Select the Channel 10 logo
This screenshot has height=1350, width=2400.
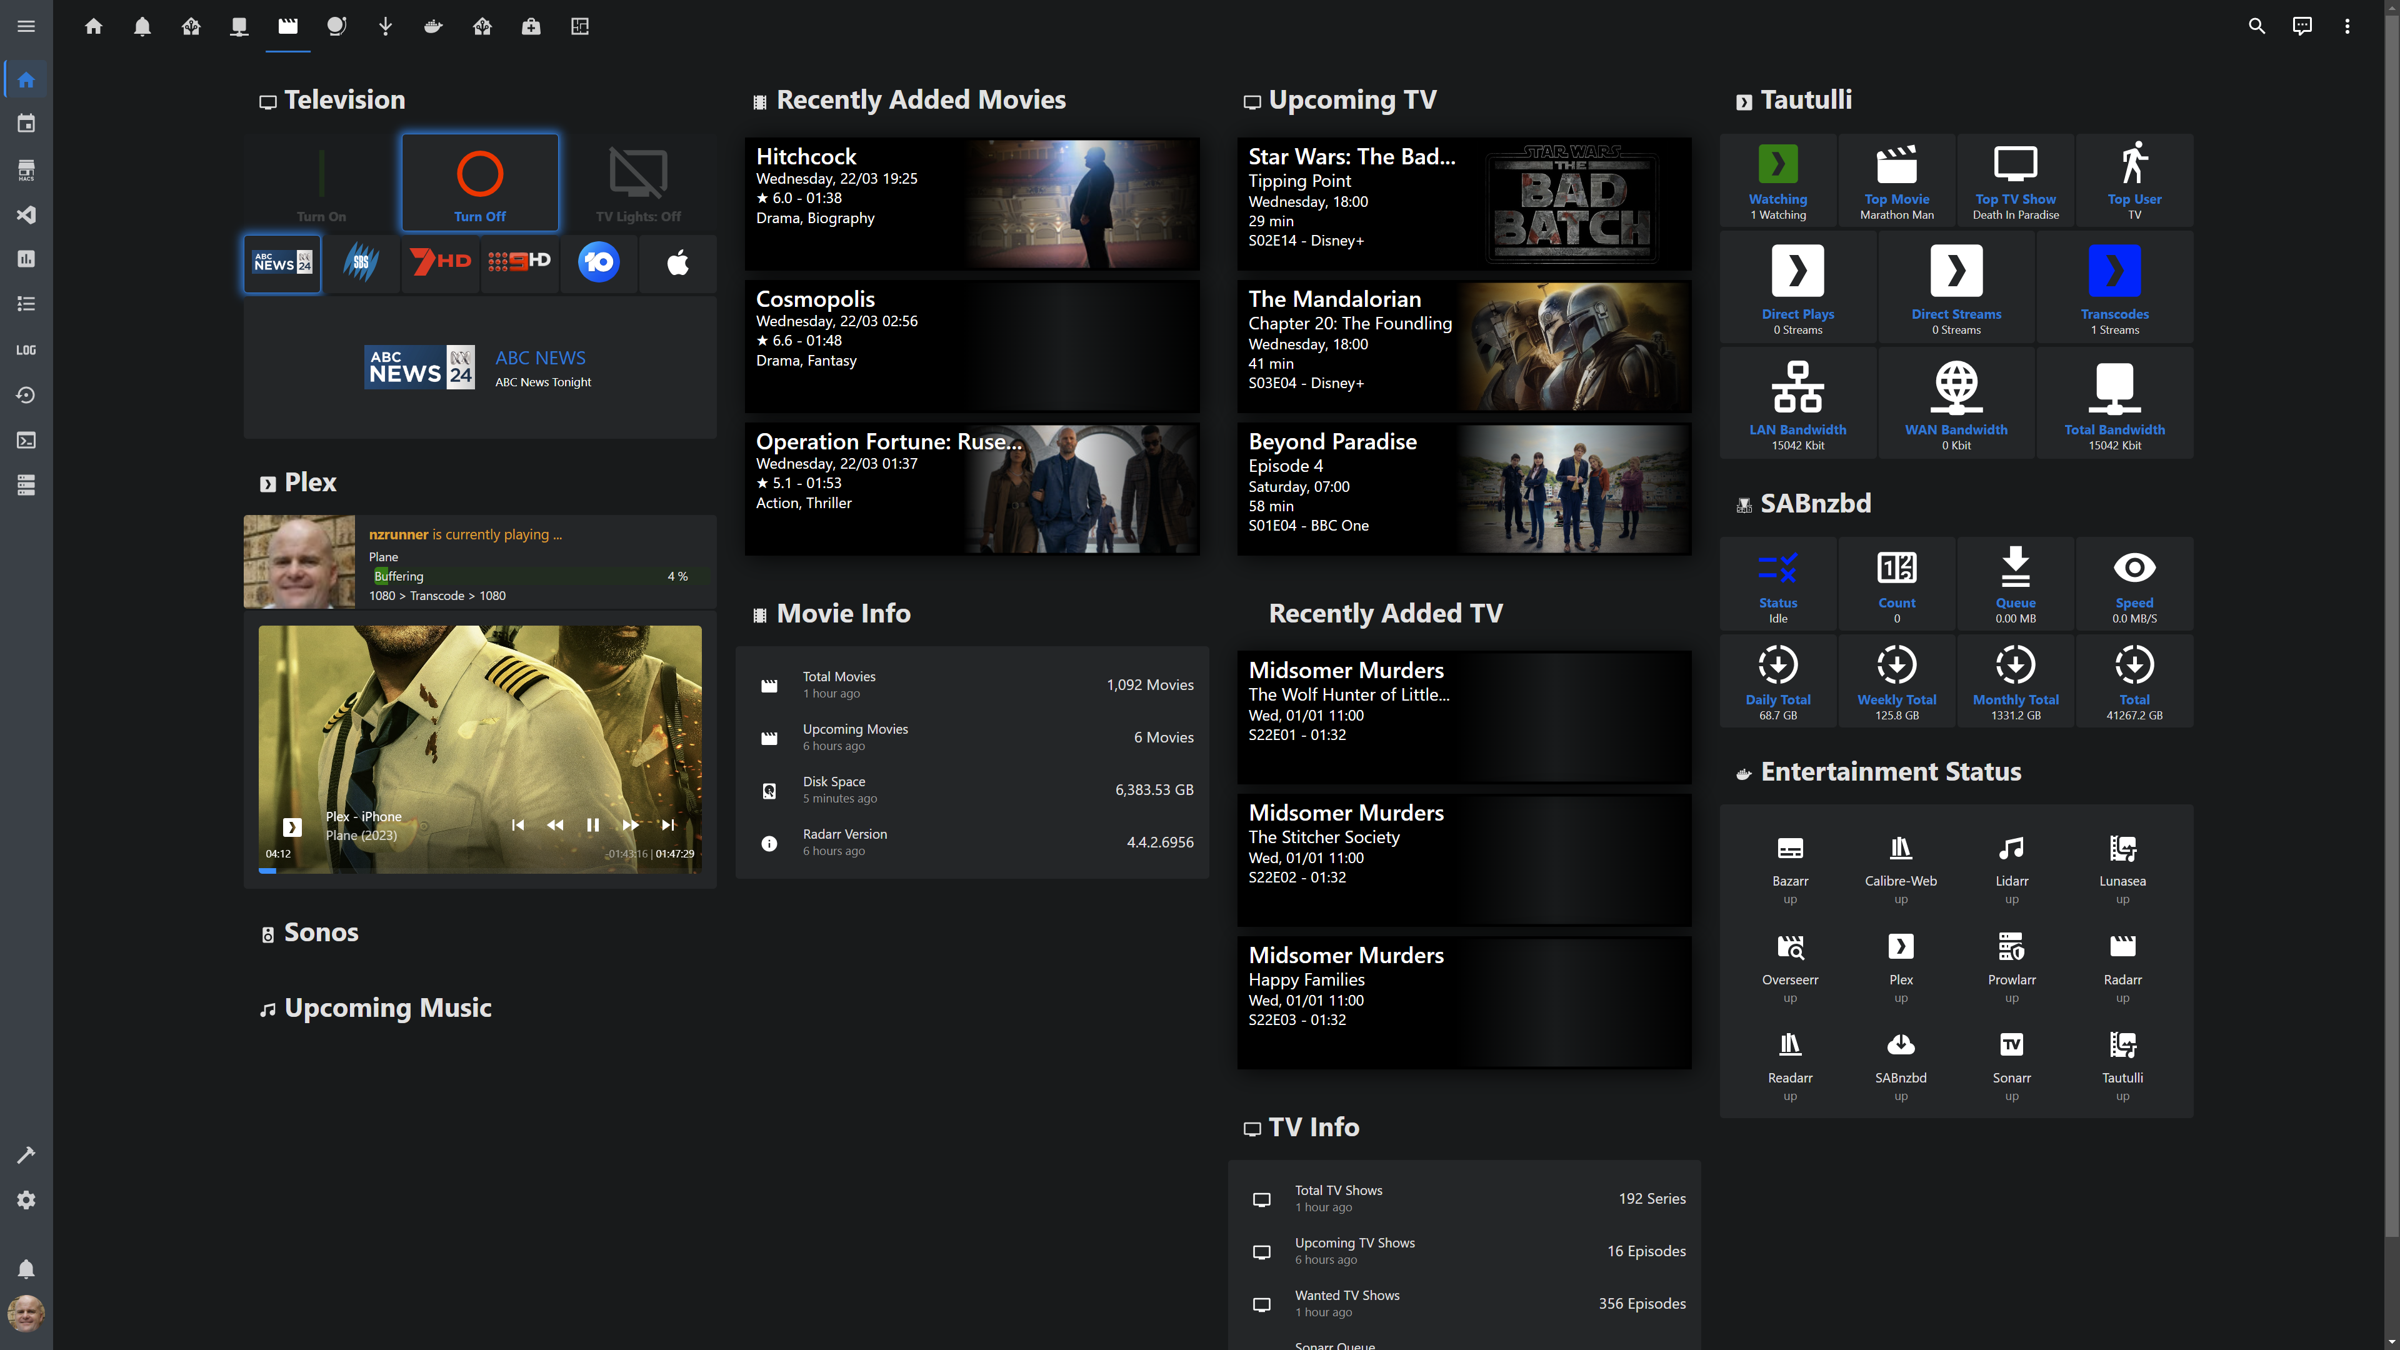598,262
